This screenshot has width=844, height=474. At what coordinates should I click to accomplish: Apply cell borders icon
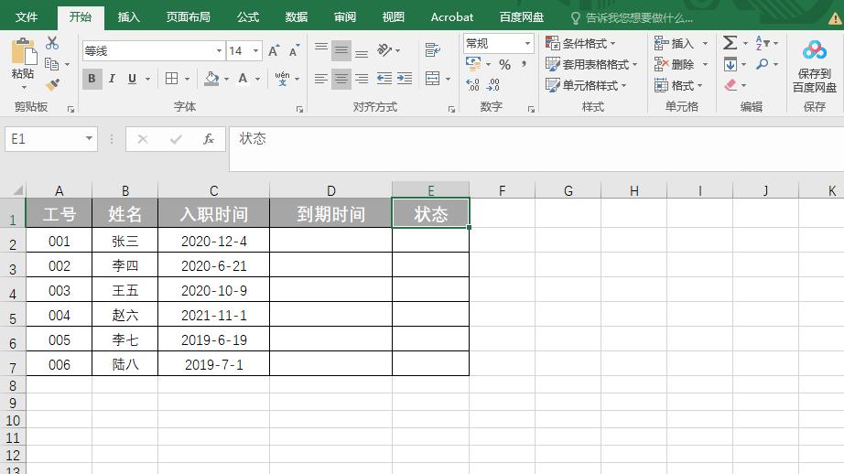pos(172,79)
